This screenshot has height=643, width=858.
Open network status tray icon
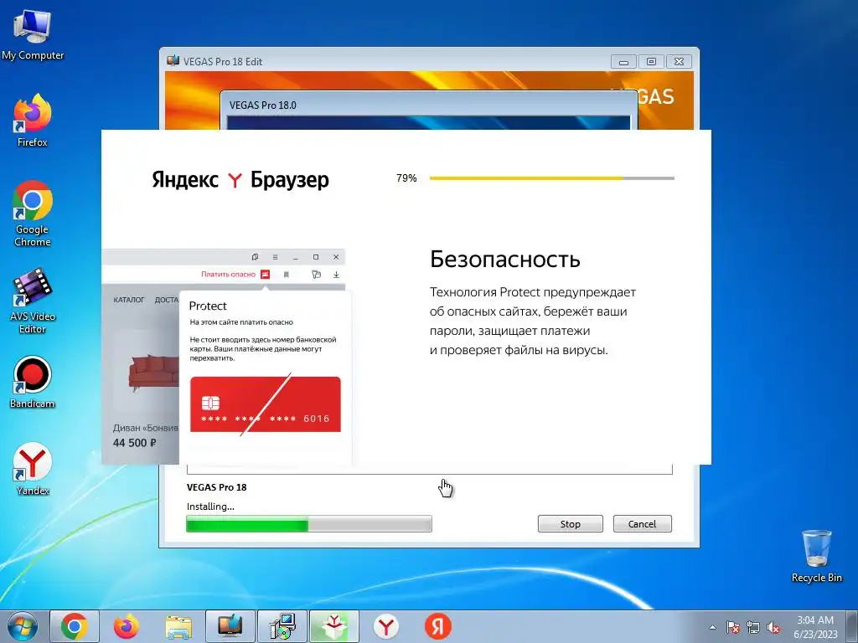click(x=753, y=627)
